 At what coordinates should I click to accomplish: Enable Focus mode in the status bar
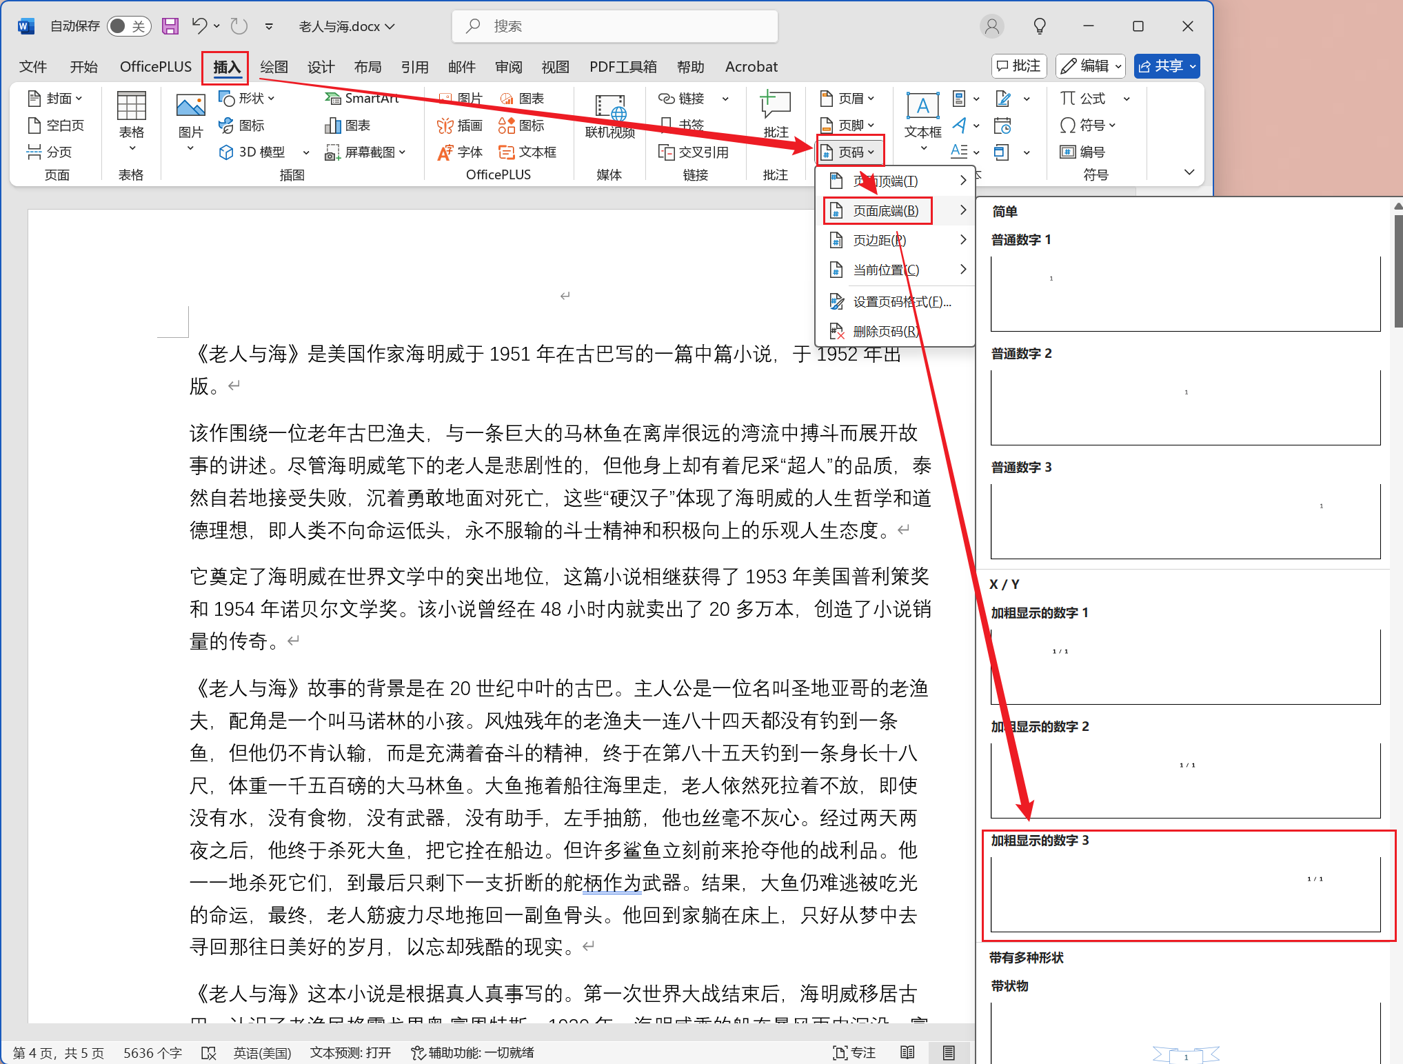854,1053
